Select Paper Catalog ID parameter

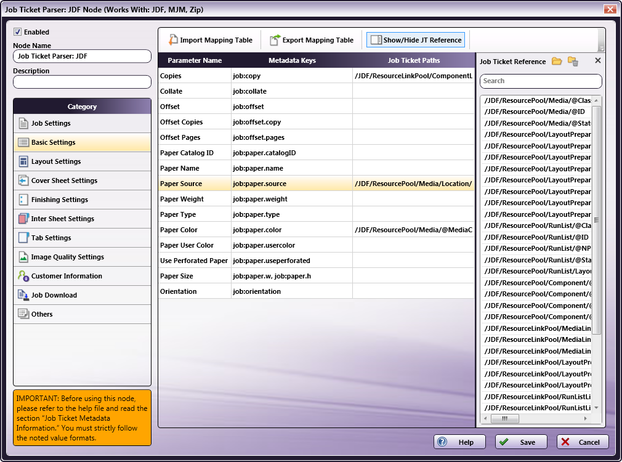pos(187,153)
